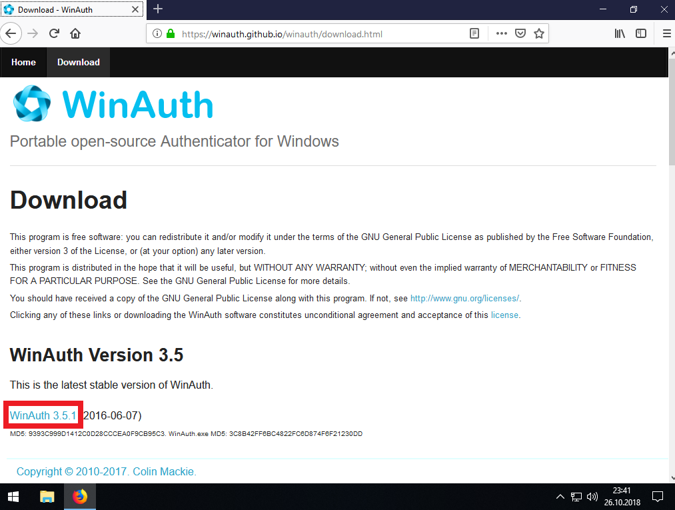Show hidden system tray icons
The height and width of the screenshot is (510, 675).
tap(560, 497)
